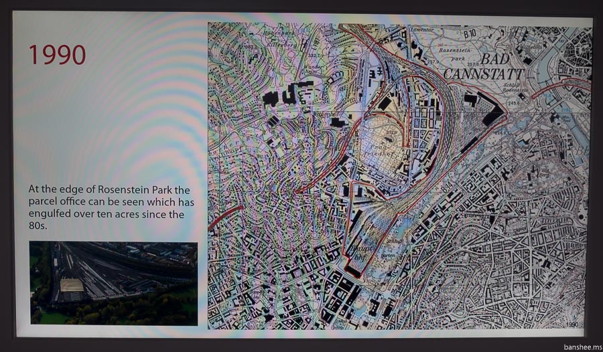
Task: Click the Pragfriedhof cemetery area on map
Action: [x=383, y=143]
